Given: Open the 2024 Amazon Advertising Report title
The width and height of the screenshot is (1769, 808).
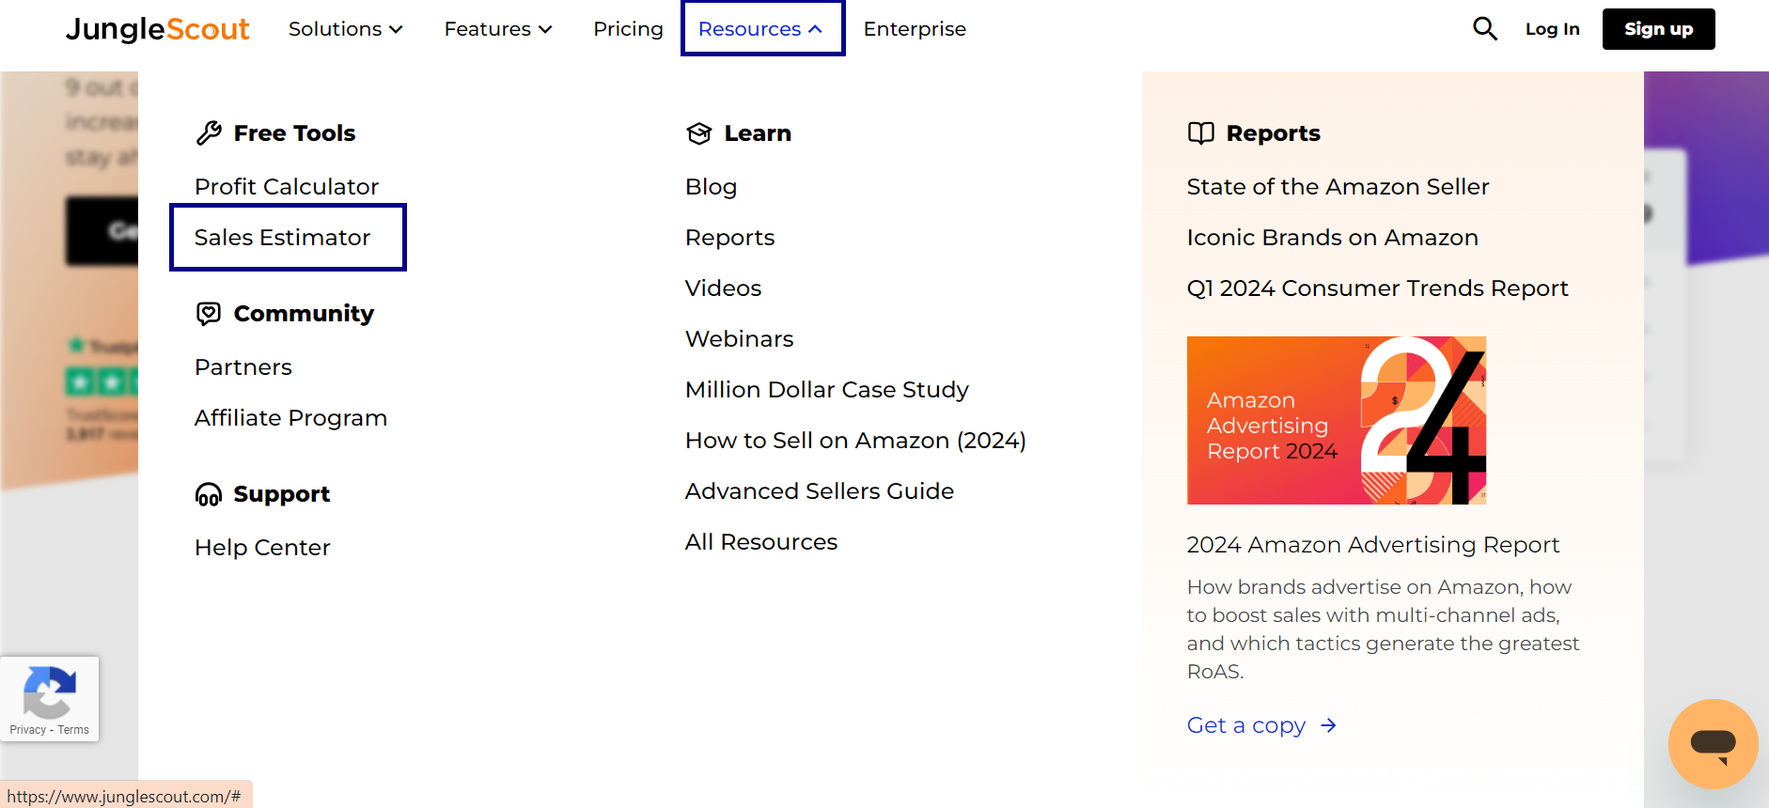Looking at the screenshot, I should click(1372, 545).
